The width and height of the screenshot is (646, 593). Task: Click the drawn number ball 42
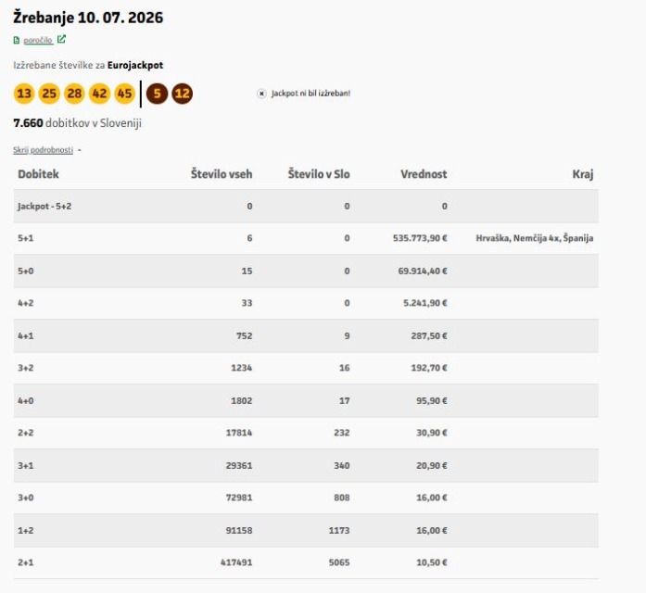click(x=99, y=94)
